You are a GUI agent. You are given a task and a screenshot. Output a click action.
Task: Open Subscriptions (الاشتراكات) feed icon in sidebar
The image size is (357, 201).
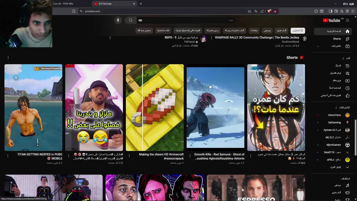[x=348, y=46]
